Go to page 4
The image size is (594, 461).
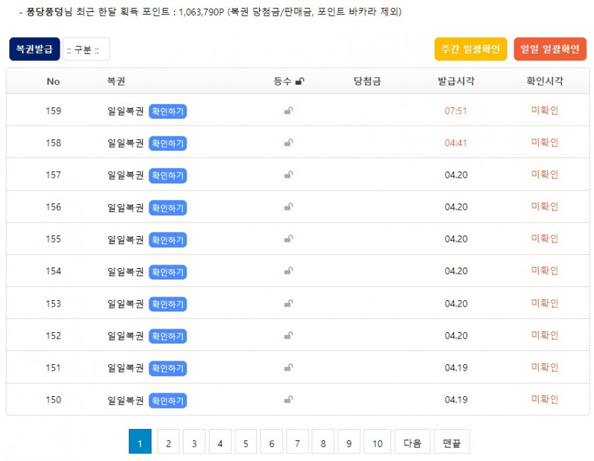pos(220,441)
